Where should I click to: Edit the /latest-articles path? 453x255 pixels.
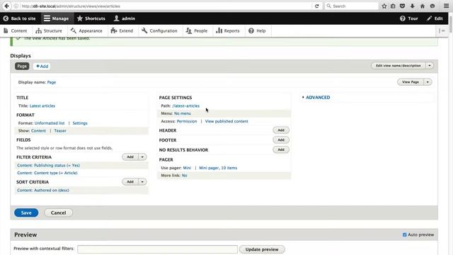(185, 106)
